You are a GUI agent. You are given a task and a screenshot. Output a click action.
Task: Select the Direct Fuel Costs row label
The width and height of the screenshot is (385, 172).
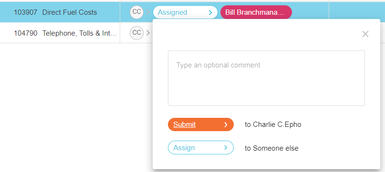70,12
